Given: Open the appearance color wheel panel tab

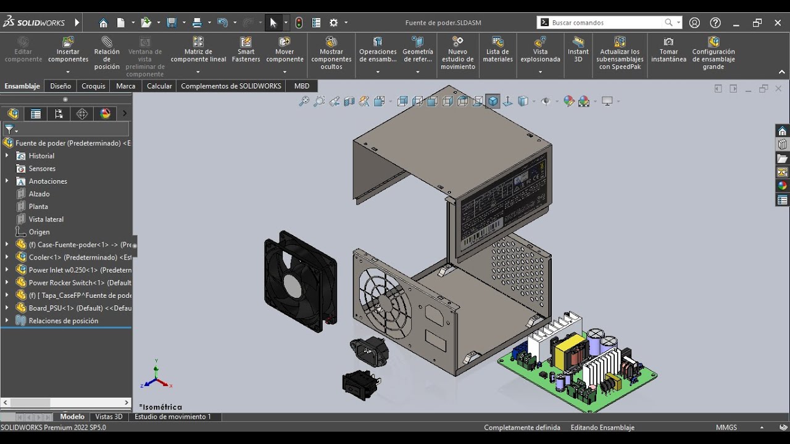Looking at the screenshot, I should point(782,186).
